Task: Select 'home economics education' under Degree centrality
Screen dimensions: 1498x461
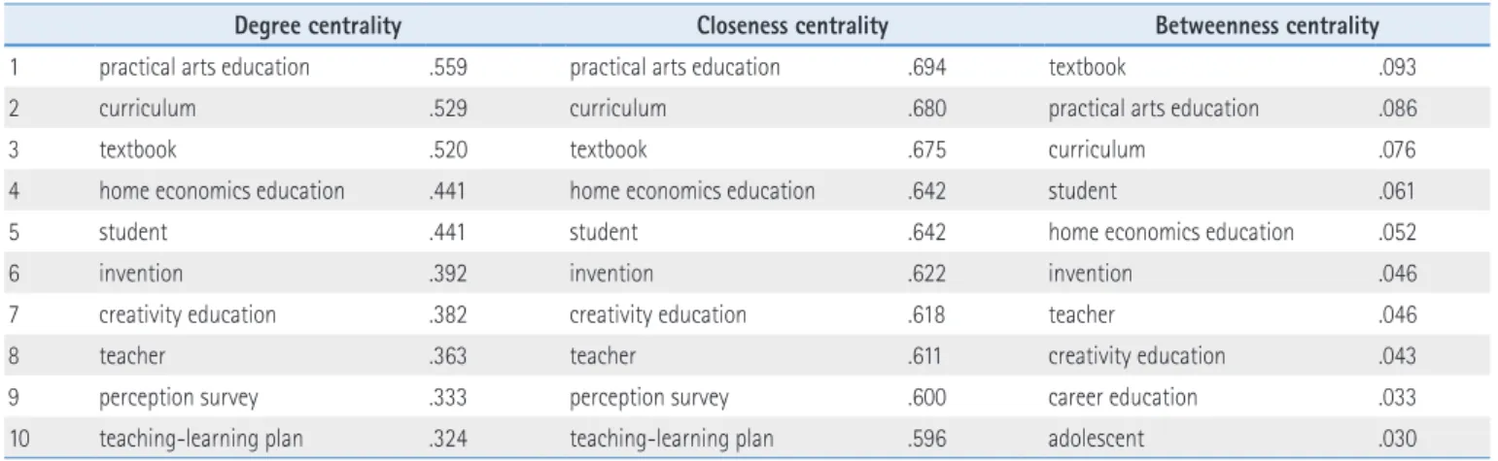Action: (222, 191)
